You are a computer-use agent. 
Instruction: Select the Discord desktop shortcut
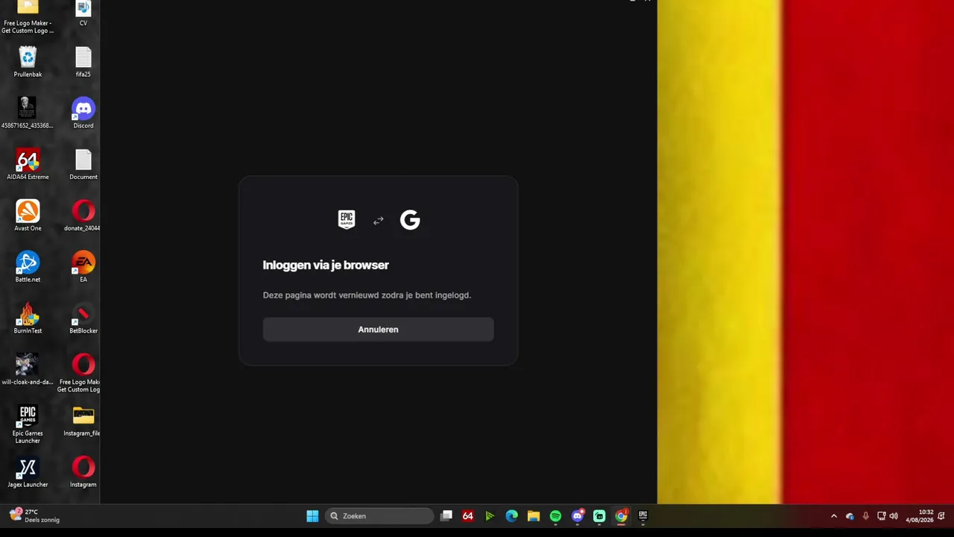(83, 113)
